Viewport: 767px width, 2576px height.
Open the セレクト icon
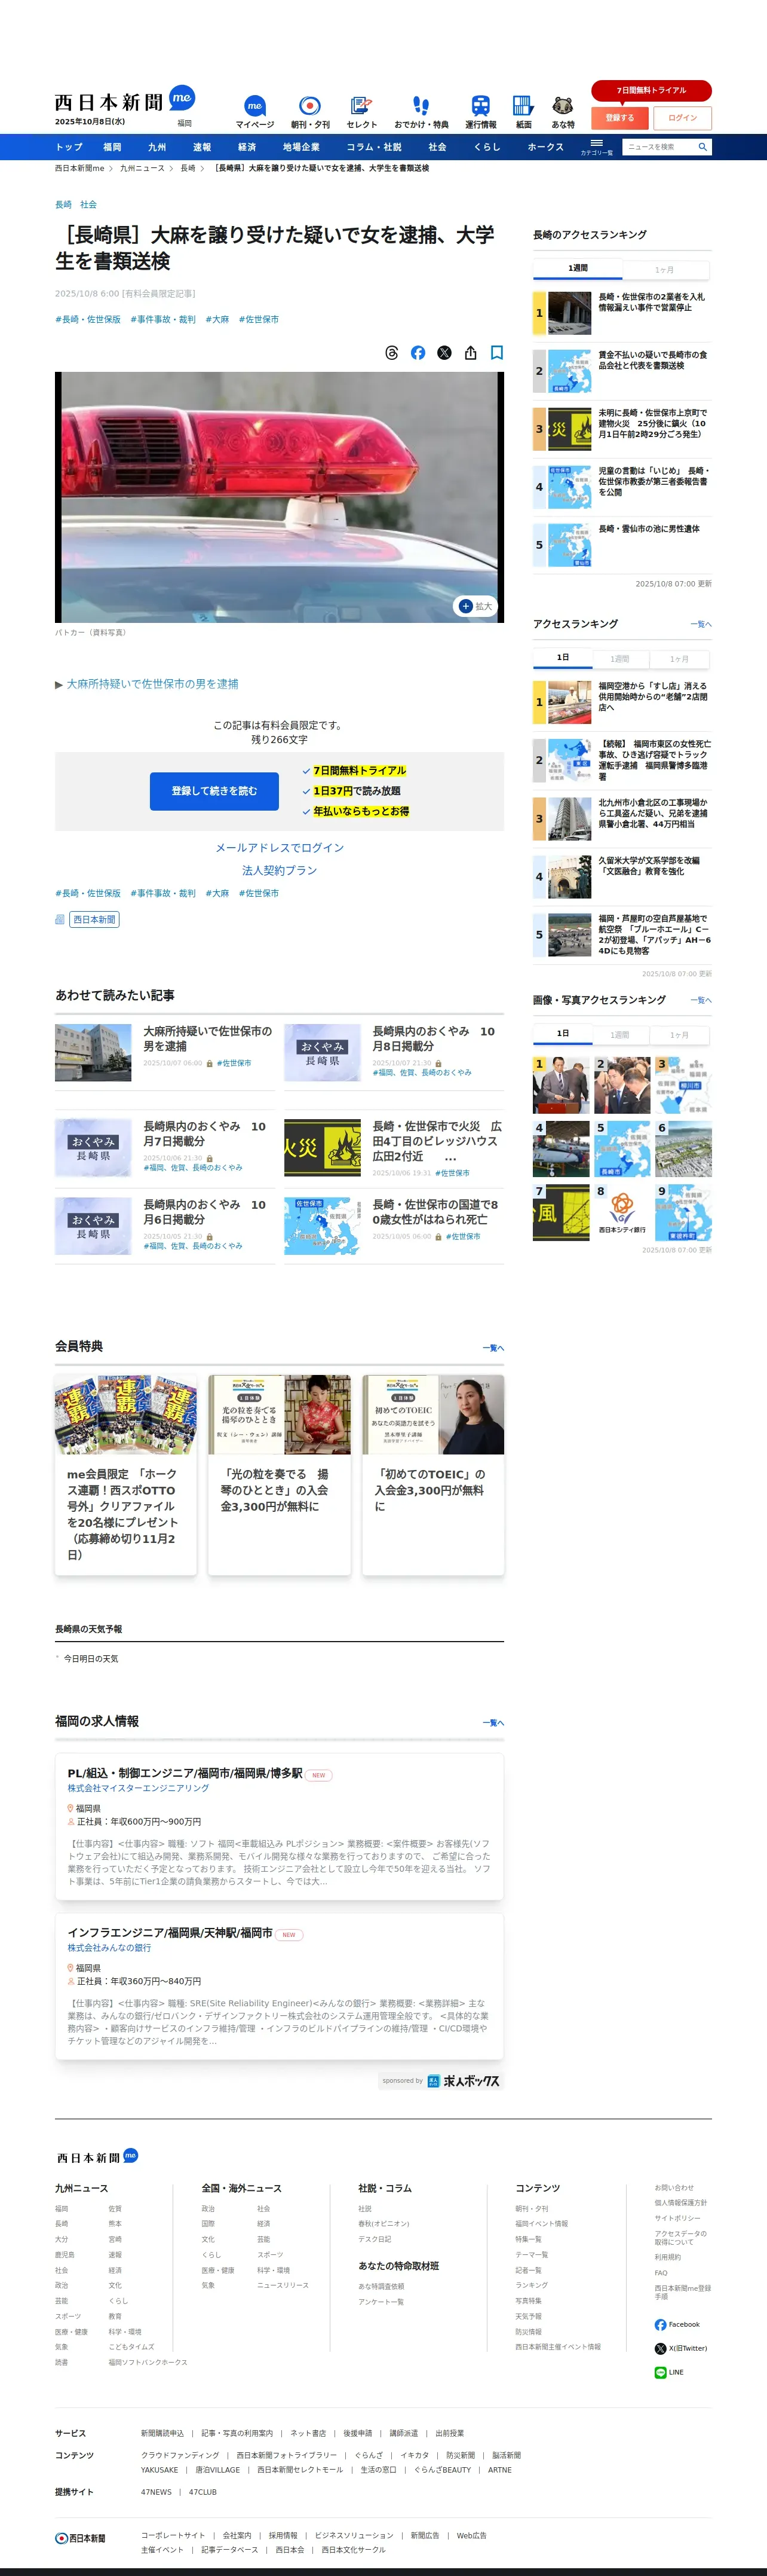[x=361, y=112]
